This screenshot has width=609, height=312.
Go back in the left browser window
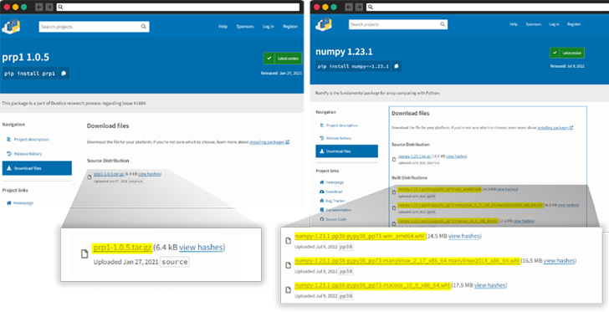38,7
